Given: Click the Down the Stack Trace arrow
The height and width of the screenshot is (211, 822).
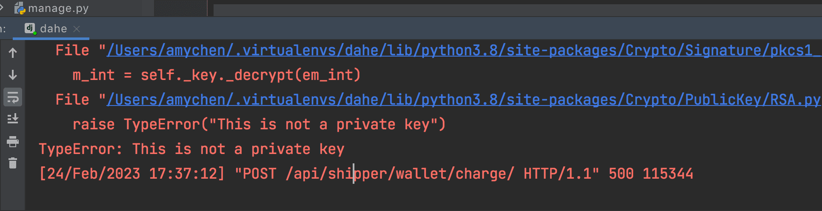Looking at the screenshot, I should click(13, 75).
